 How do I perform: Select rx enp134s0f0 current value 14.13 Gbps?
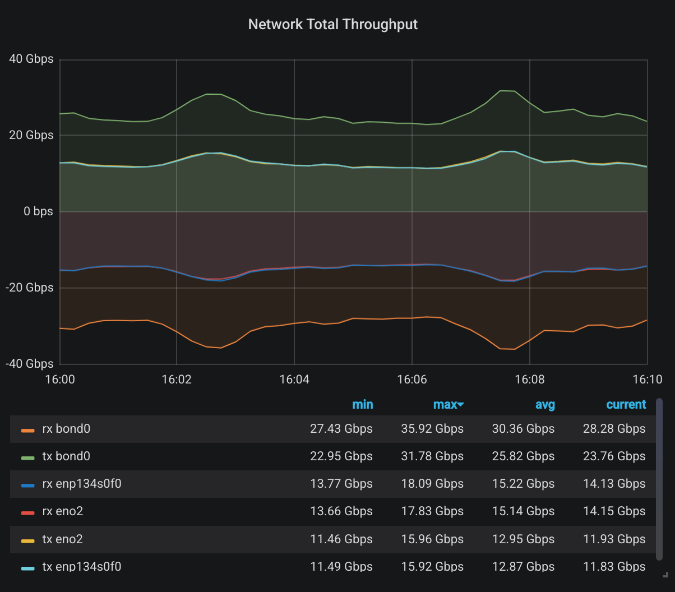[x=614, y=484]
